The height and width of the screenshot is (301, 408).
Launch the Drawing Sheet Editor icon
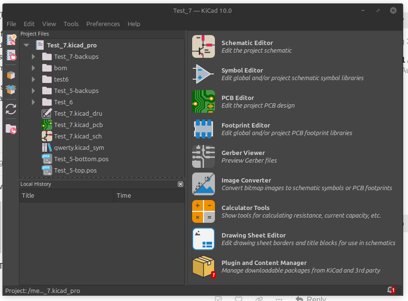pyautogui.click(x=204, y=239)
